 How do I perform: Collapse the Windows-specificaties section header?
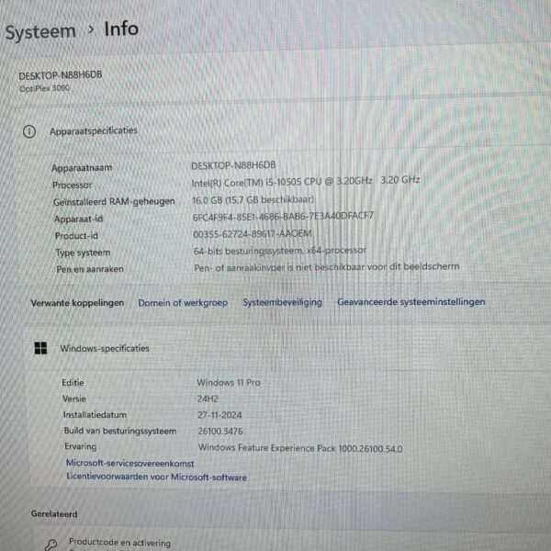pos(105,348)
